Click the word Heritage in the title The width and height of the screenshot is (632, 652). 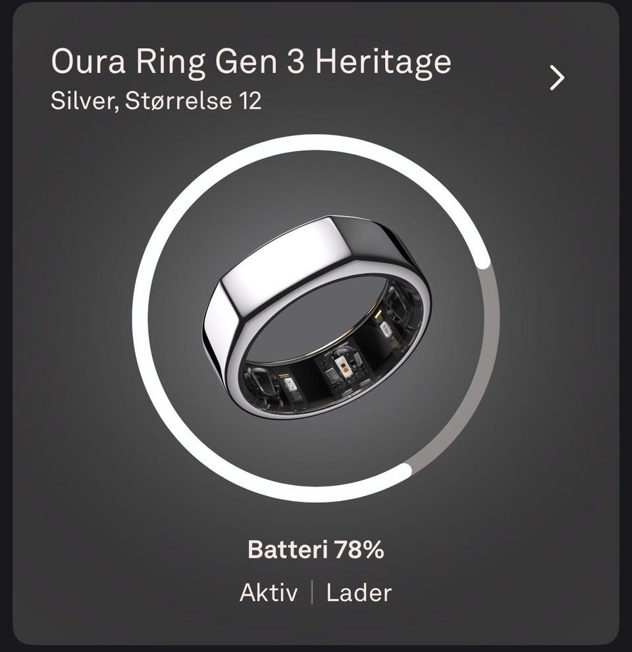(x=384, y=62)
